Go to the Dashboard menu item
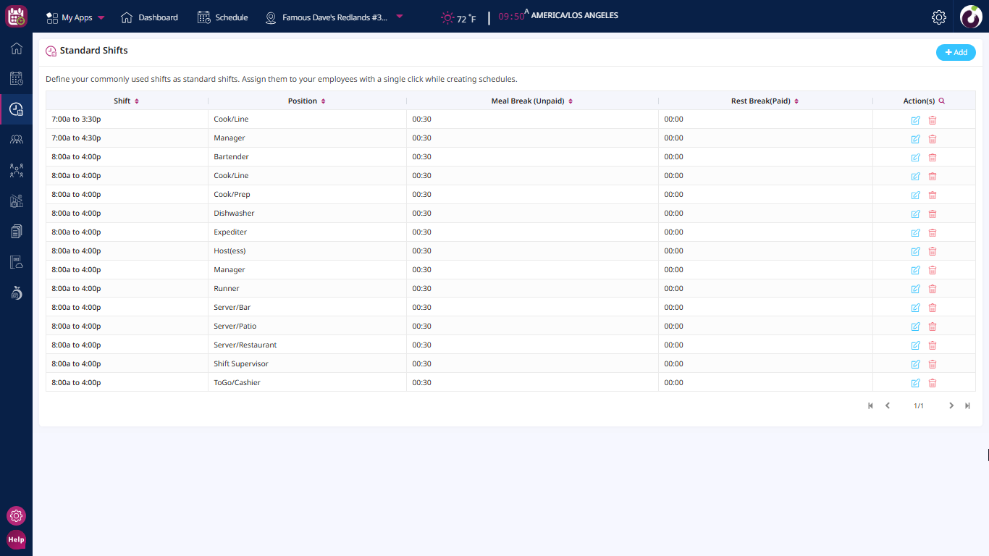The image size is (989, 556). (x=150, y=17)
